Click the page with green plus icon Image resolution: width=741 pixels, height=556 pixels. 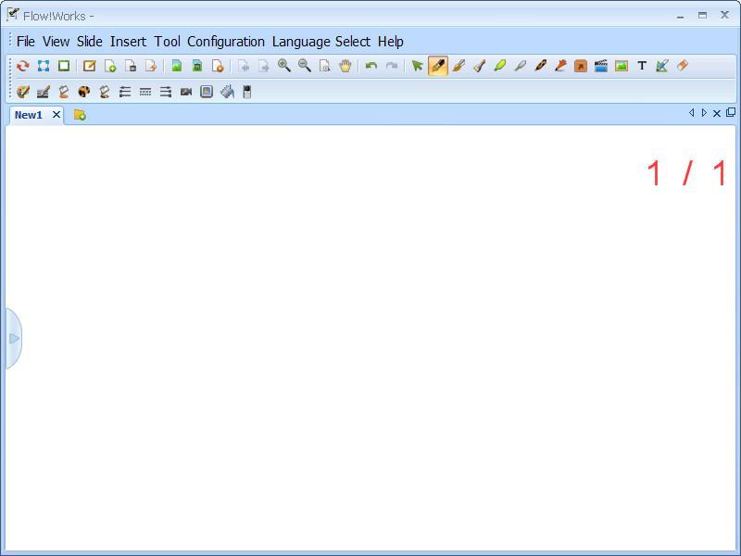click(110, 66)
